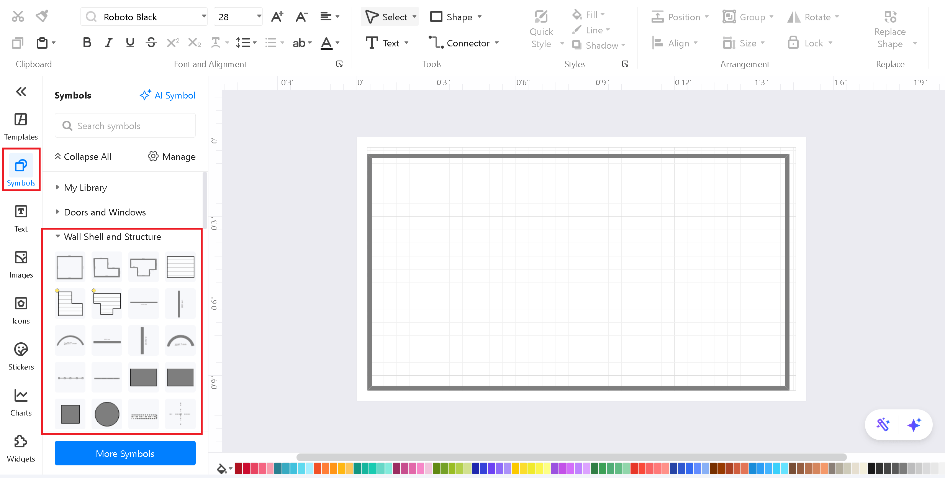Open the Roboto Black font dropdown

coord(204,16)
